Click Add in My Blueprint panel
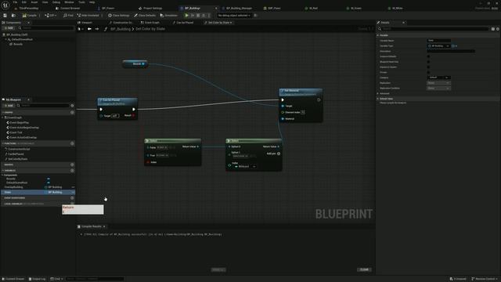 pyautogui.click(x=9, y=106)
